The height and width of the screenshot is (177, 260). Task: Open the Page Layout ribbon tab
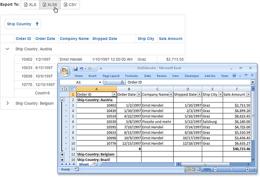tap(111, 76)
